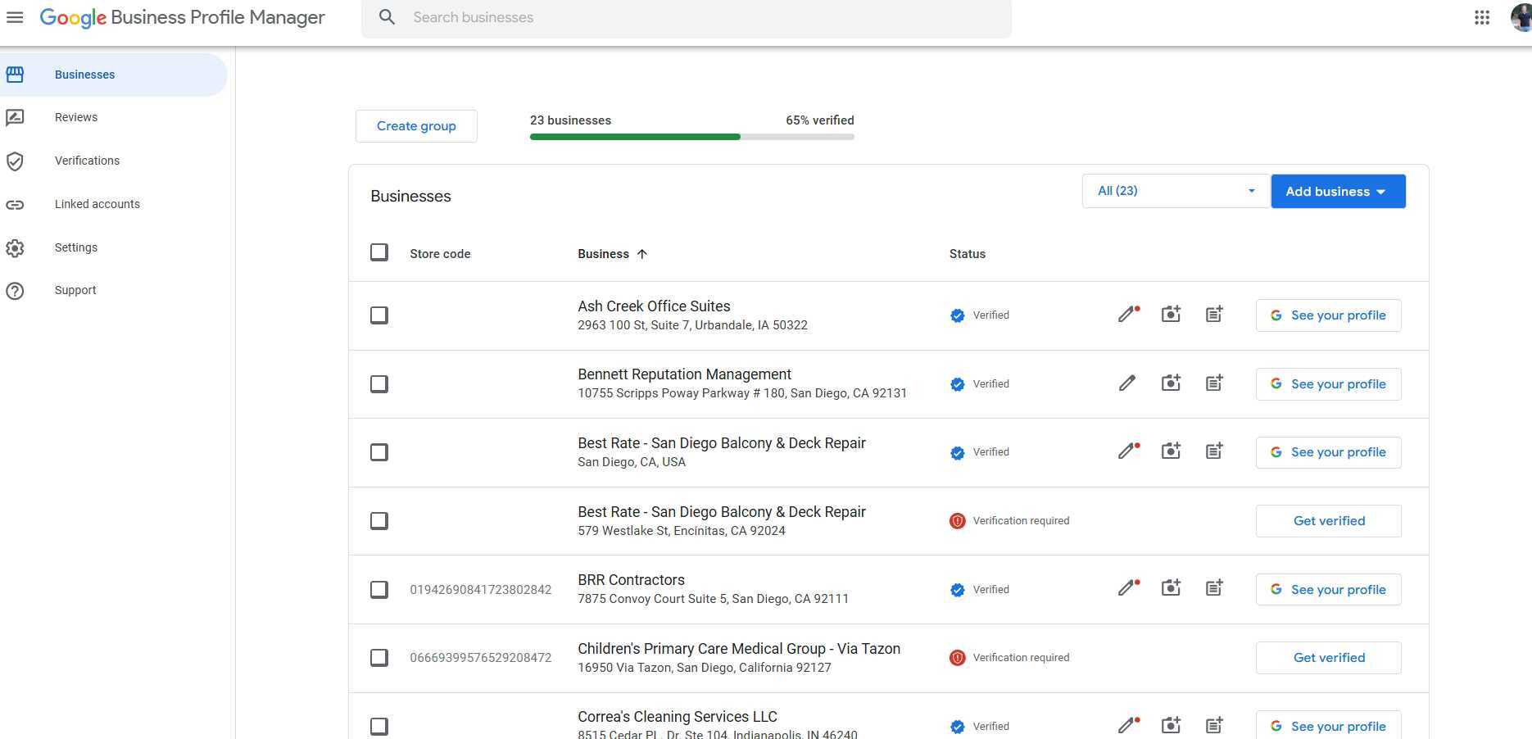Click the Settings gear icon
Viewport: 1532px width, 739px height.
15,248
